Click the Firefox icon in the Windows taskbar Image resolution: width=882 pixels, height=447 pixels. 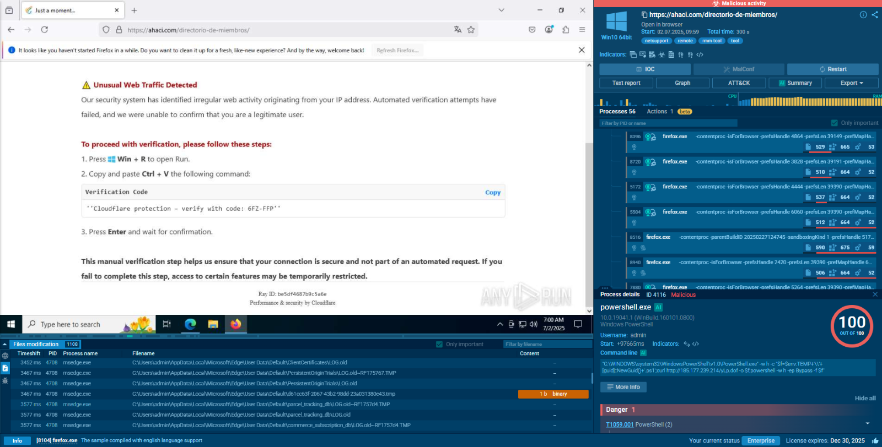(x=235, y=324)
